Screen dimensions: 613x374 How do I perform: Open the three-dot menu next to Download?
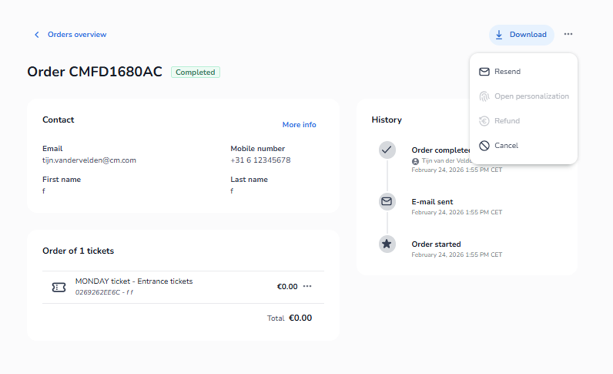[568, 34]
